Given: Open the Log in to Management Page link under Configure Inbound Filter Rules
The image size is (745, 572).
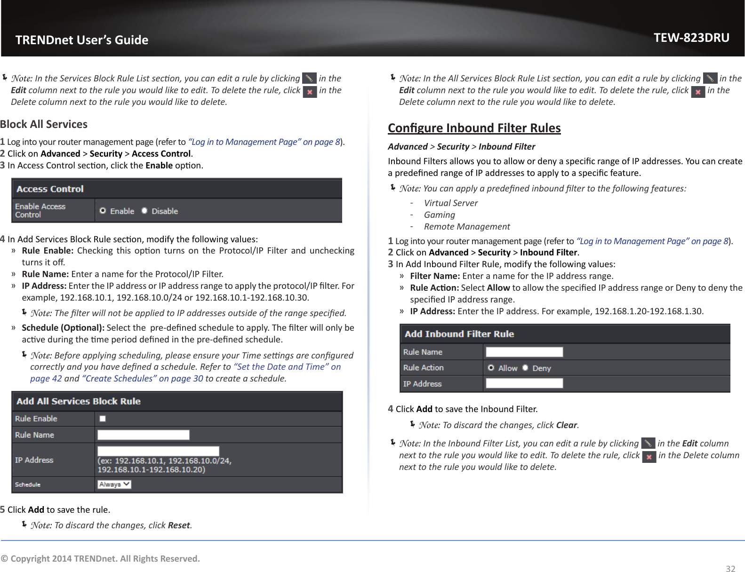Looking at the screenshot, I should click(x=652, y=241).
